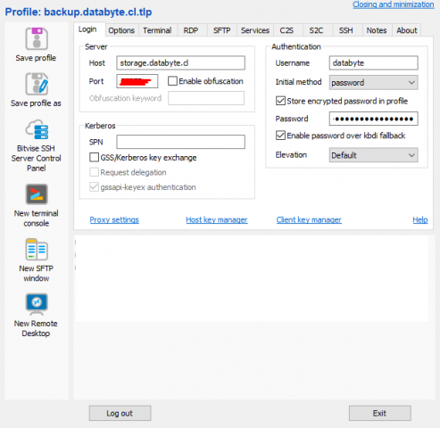
Task: Open Host key manager link
Action: (217, 220)
